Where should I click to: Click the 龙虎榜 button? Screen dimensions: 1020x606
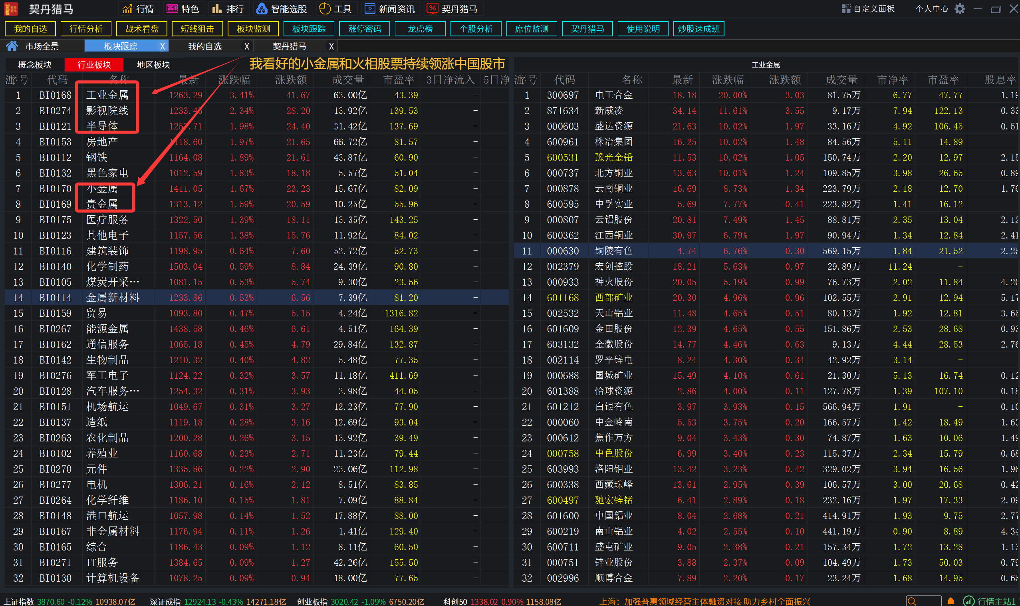(x=420, y=29)
